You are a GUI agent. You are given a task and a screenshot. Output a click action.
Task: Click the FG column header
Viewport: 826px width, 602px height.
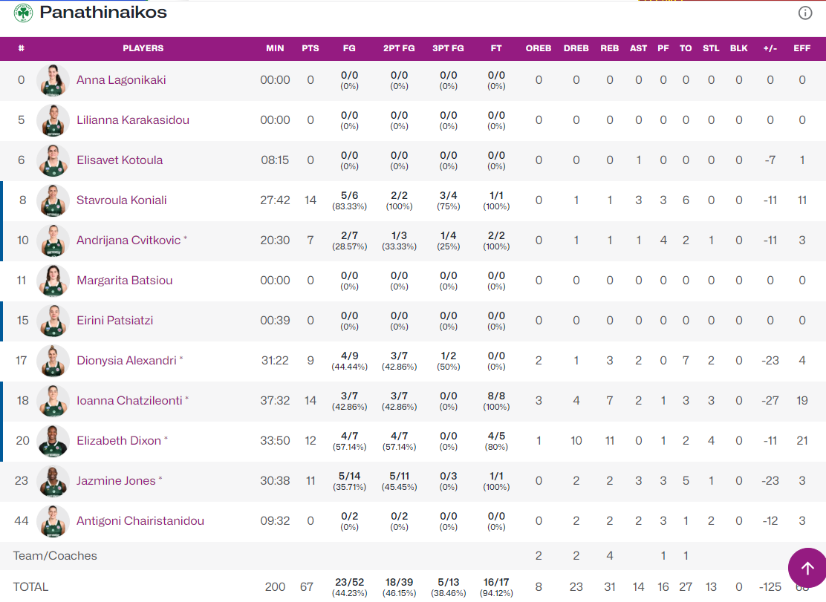[x=349, y=48]
